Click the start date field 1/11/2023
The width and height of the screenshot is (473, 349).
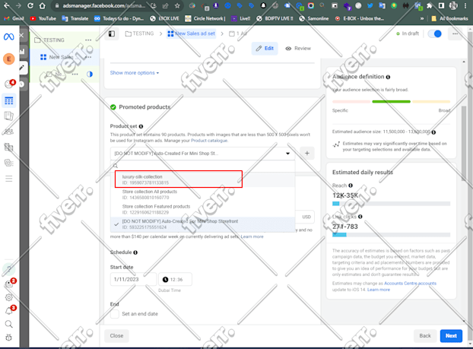[x=133, y=279]
